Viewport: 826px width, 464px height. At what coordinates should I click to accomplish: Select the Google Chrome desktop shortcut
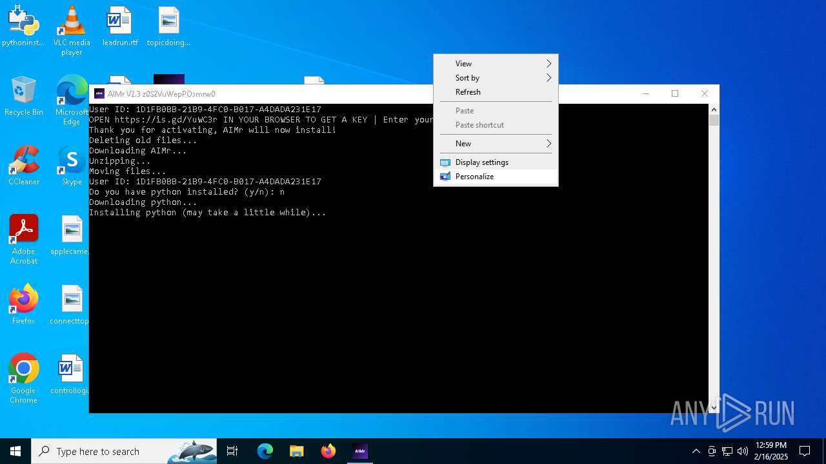coord(23,379)
